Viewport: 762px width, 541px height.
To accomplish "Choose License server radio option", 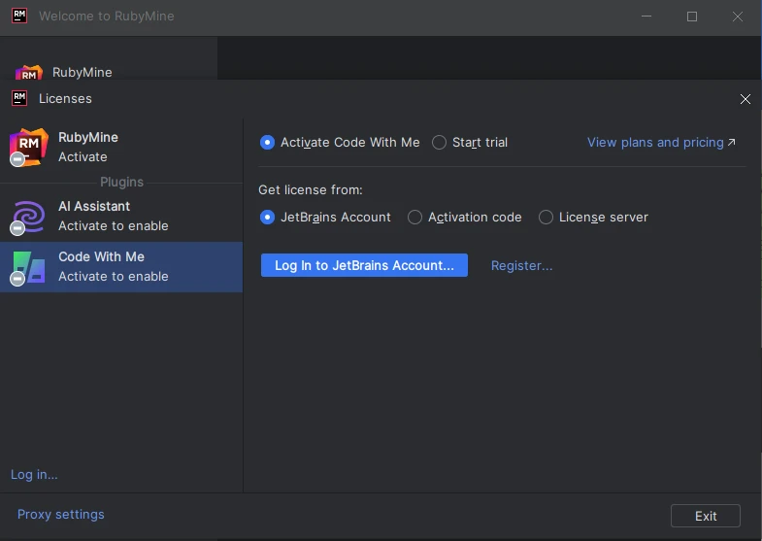I will point(547,218).
